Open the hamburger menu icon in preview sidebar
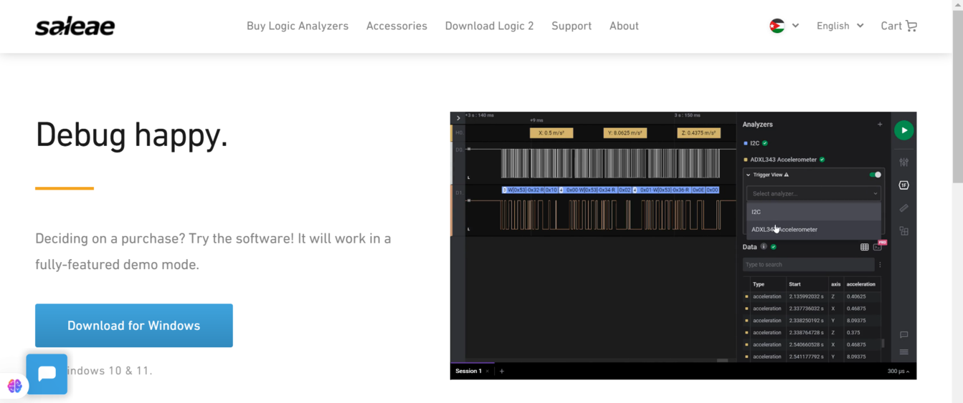This screenshot has height=403, width=963. click(x=903, y=352)
